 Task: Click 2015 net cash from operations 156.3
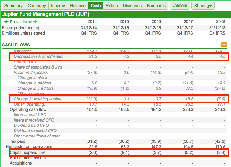[124, 147]
